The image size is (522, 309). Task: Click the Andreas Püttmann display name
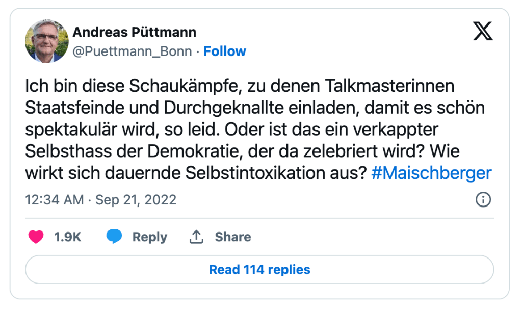[135, 33]
